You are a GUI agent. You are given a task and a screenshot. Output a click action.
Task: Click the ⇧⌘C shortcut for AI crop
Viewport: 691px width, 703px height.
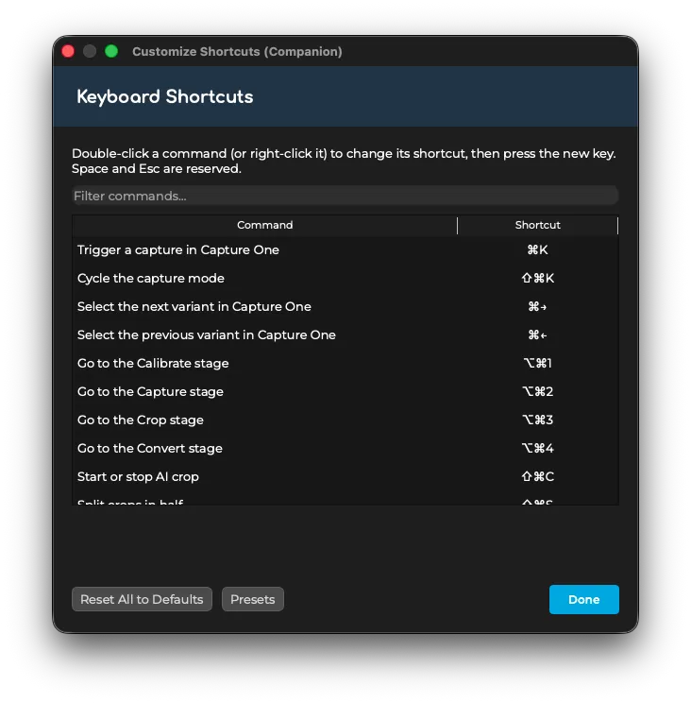tap(537, 476)
